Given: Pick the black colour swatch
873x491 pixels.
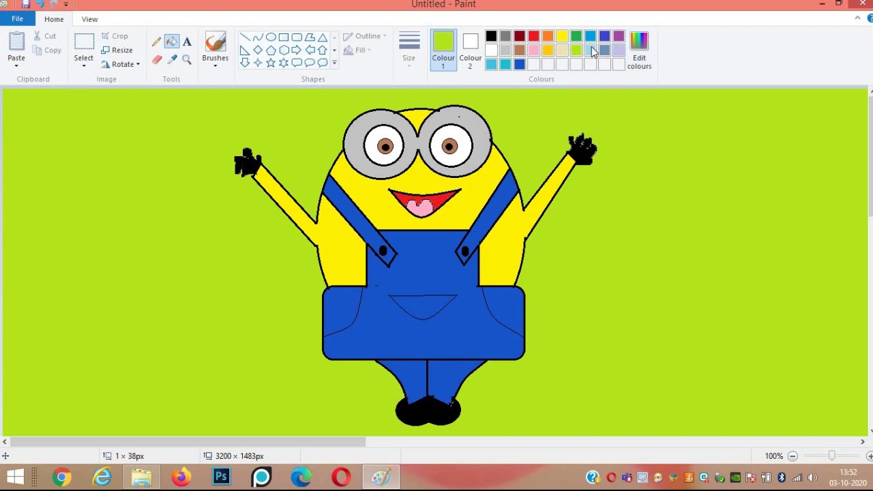Looking at the screenshot, I should coord(491,36).
